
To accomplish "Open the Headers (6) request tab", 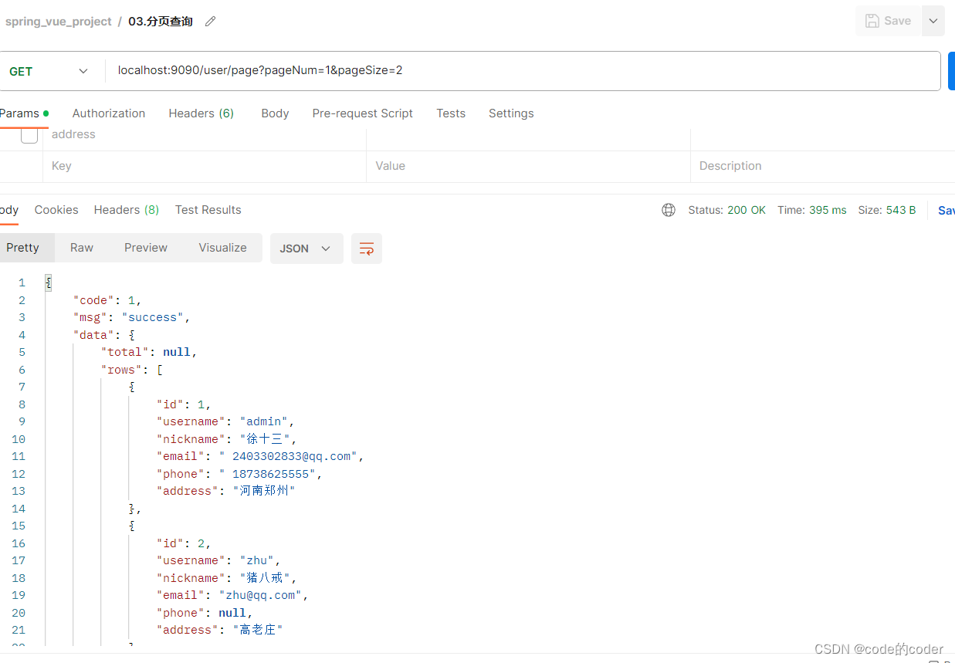I will point(201,113).
